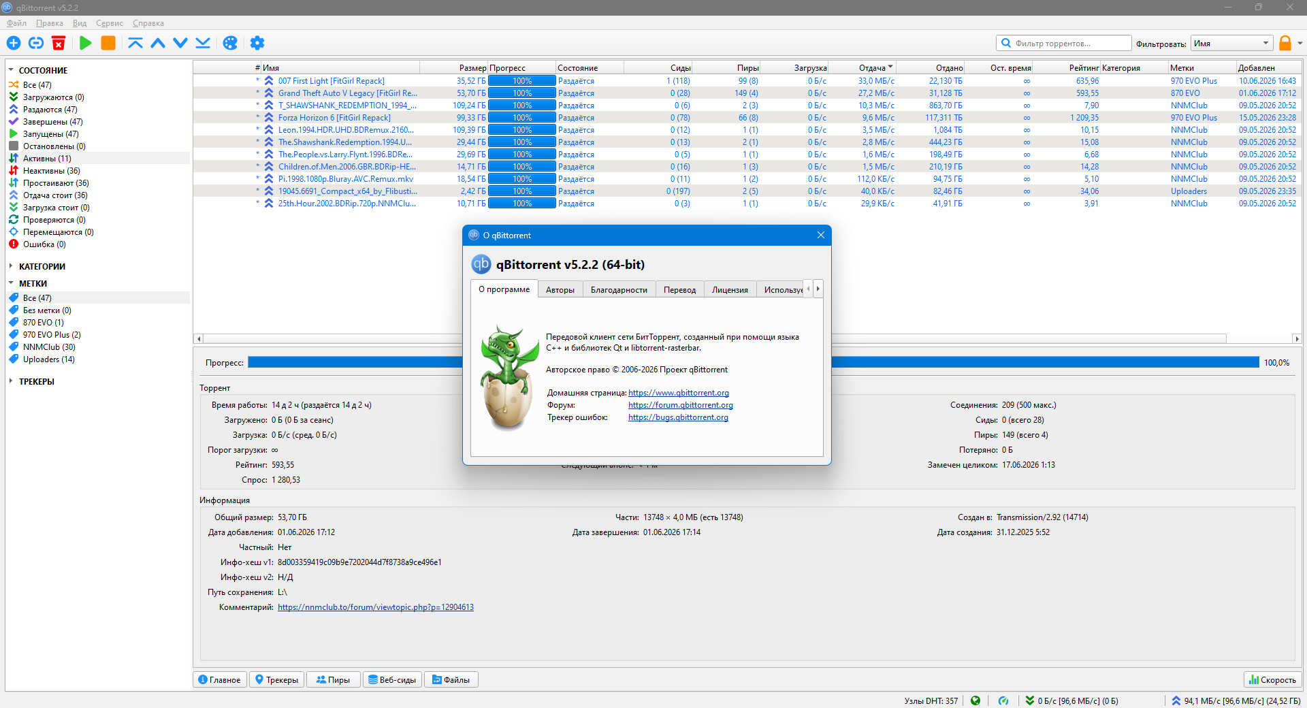
Task: Collapse the МЕТКИ section
Action: [x=11, y=283]
